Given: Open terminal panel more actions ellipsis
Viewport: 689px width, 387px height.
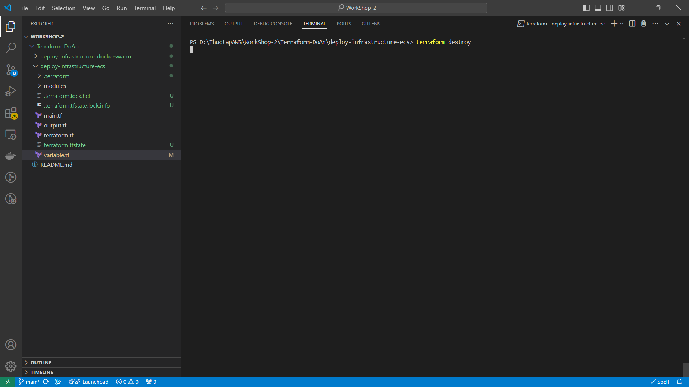Looking at the screenshot, I should point(655,24).
